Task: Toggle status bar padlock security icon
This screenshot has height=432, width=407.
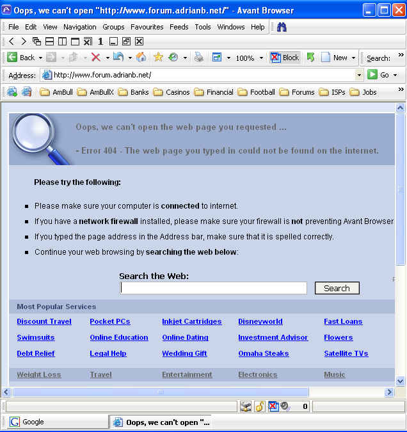Action: click(260, 406)
